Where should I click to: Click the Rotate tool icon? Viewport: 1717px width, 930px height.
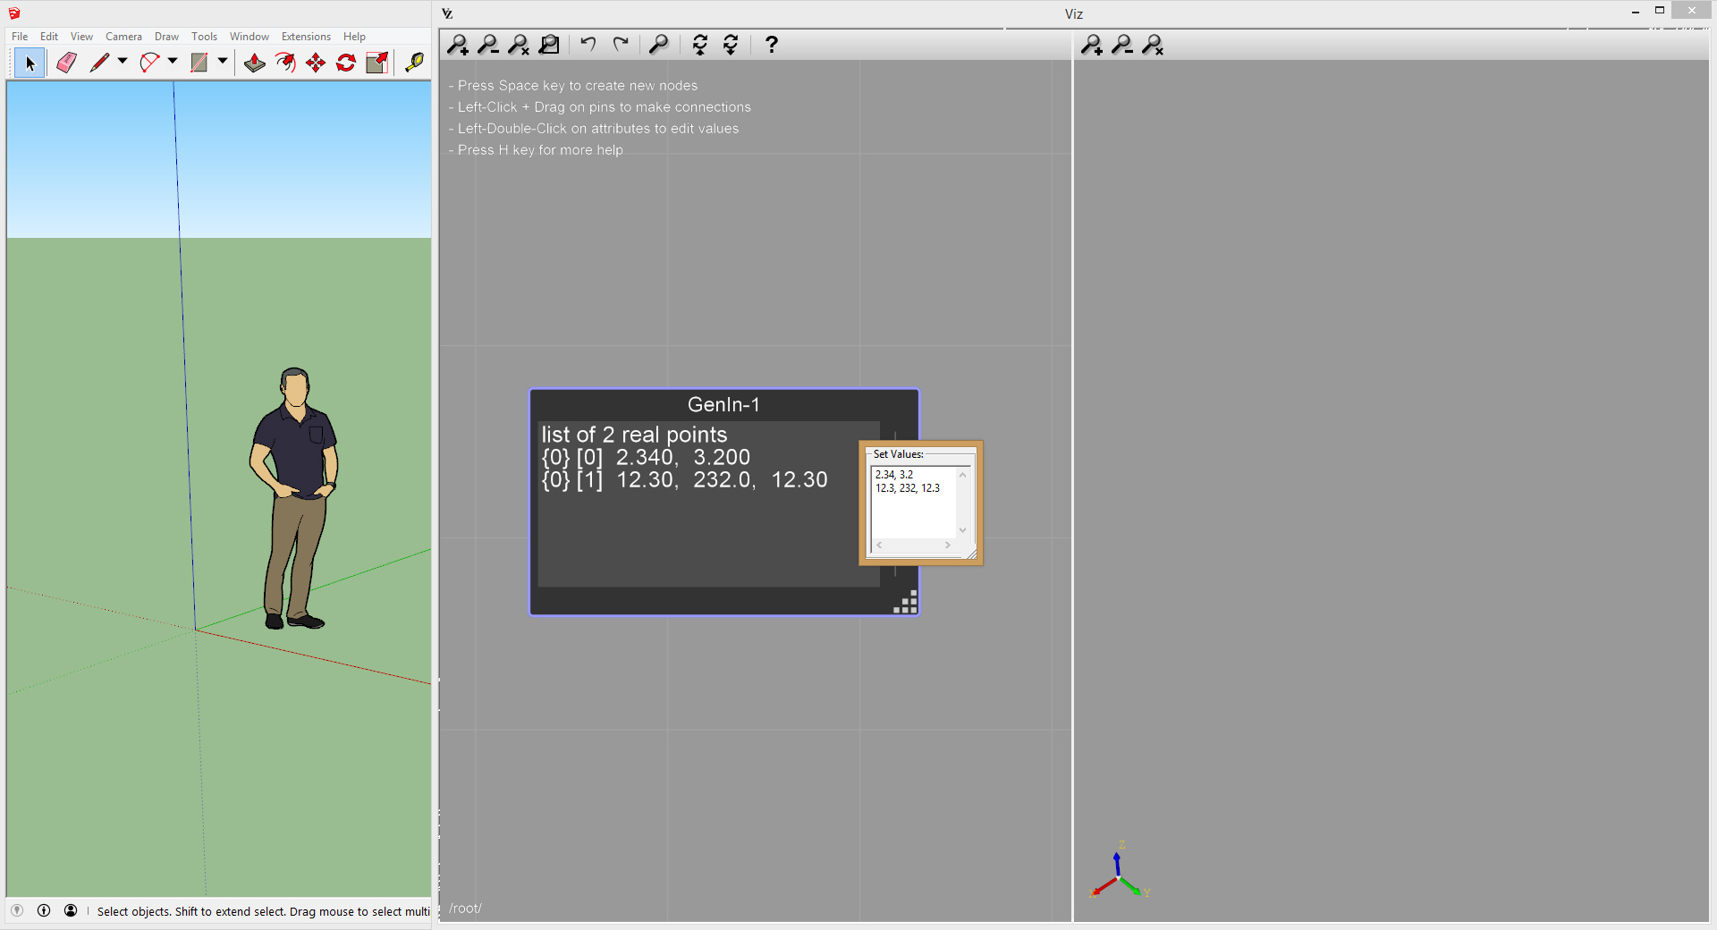(346, 63)
